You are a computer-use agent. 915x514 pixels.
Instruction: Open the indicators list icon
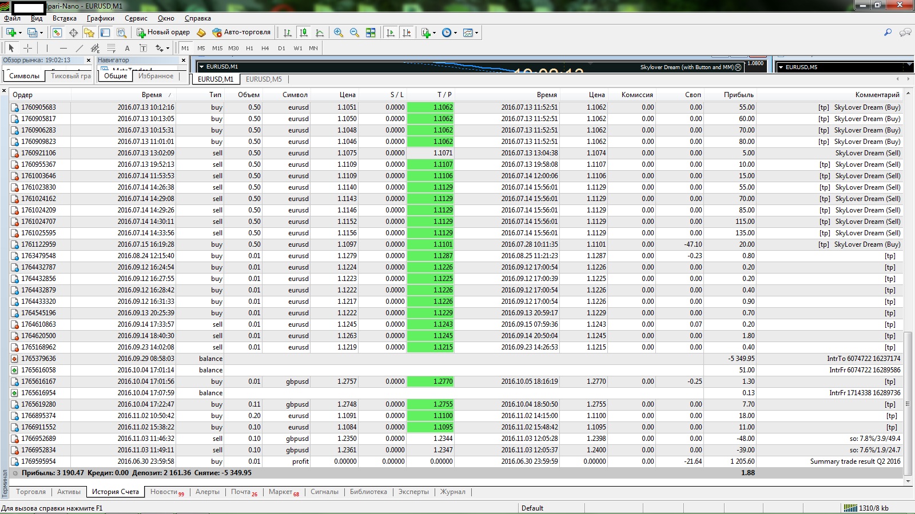point(425,33)
